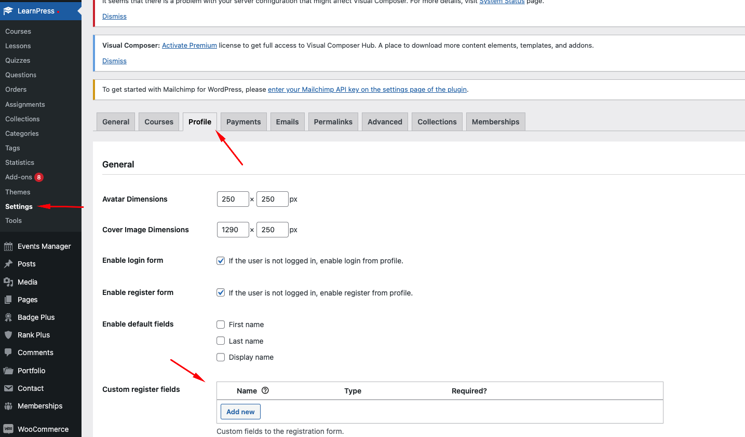Viewport: 745px width, 437px height.
Task: Click the Media icon in sidebar
Action: point(8,282)
